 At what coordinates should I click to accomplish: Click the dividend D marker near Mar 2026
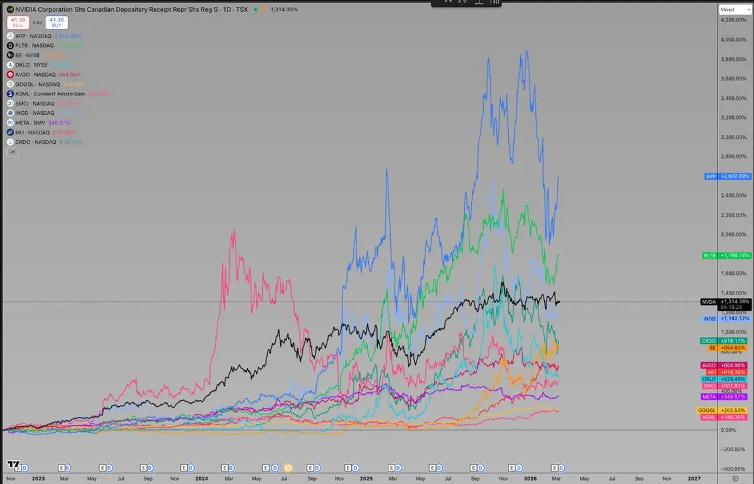pos(562,467)
